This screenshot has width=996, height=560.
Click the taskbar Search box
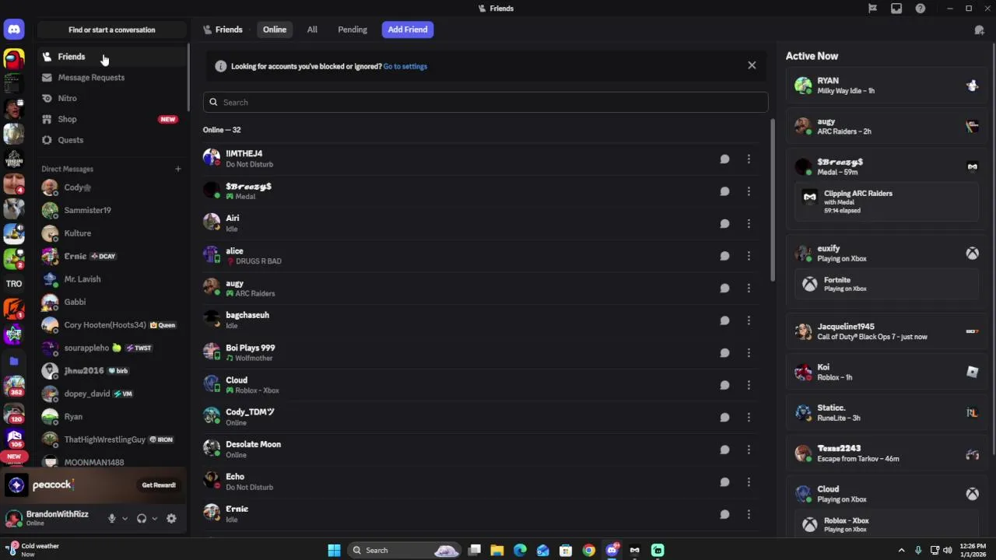[x=405, y=550]
